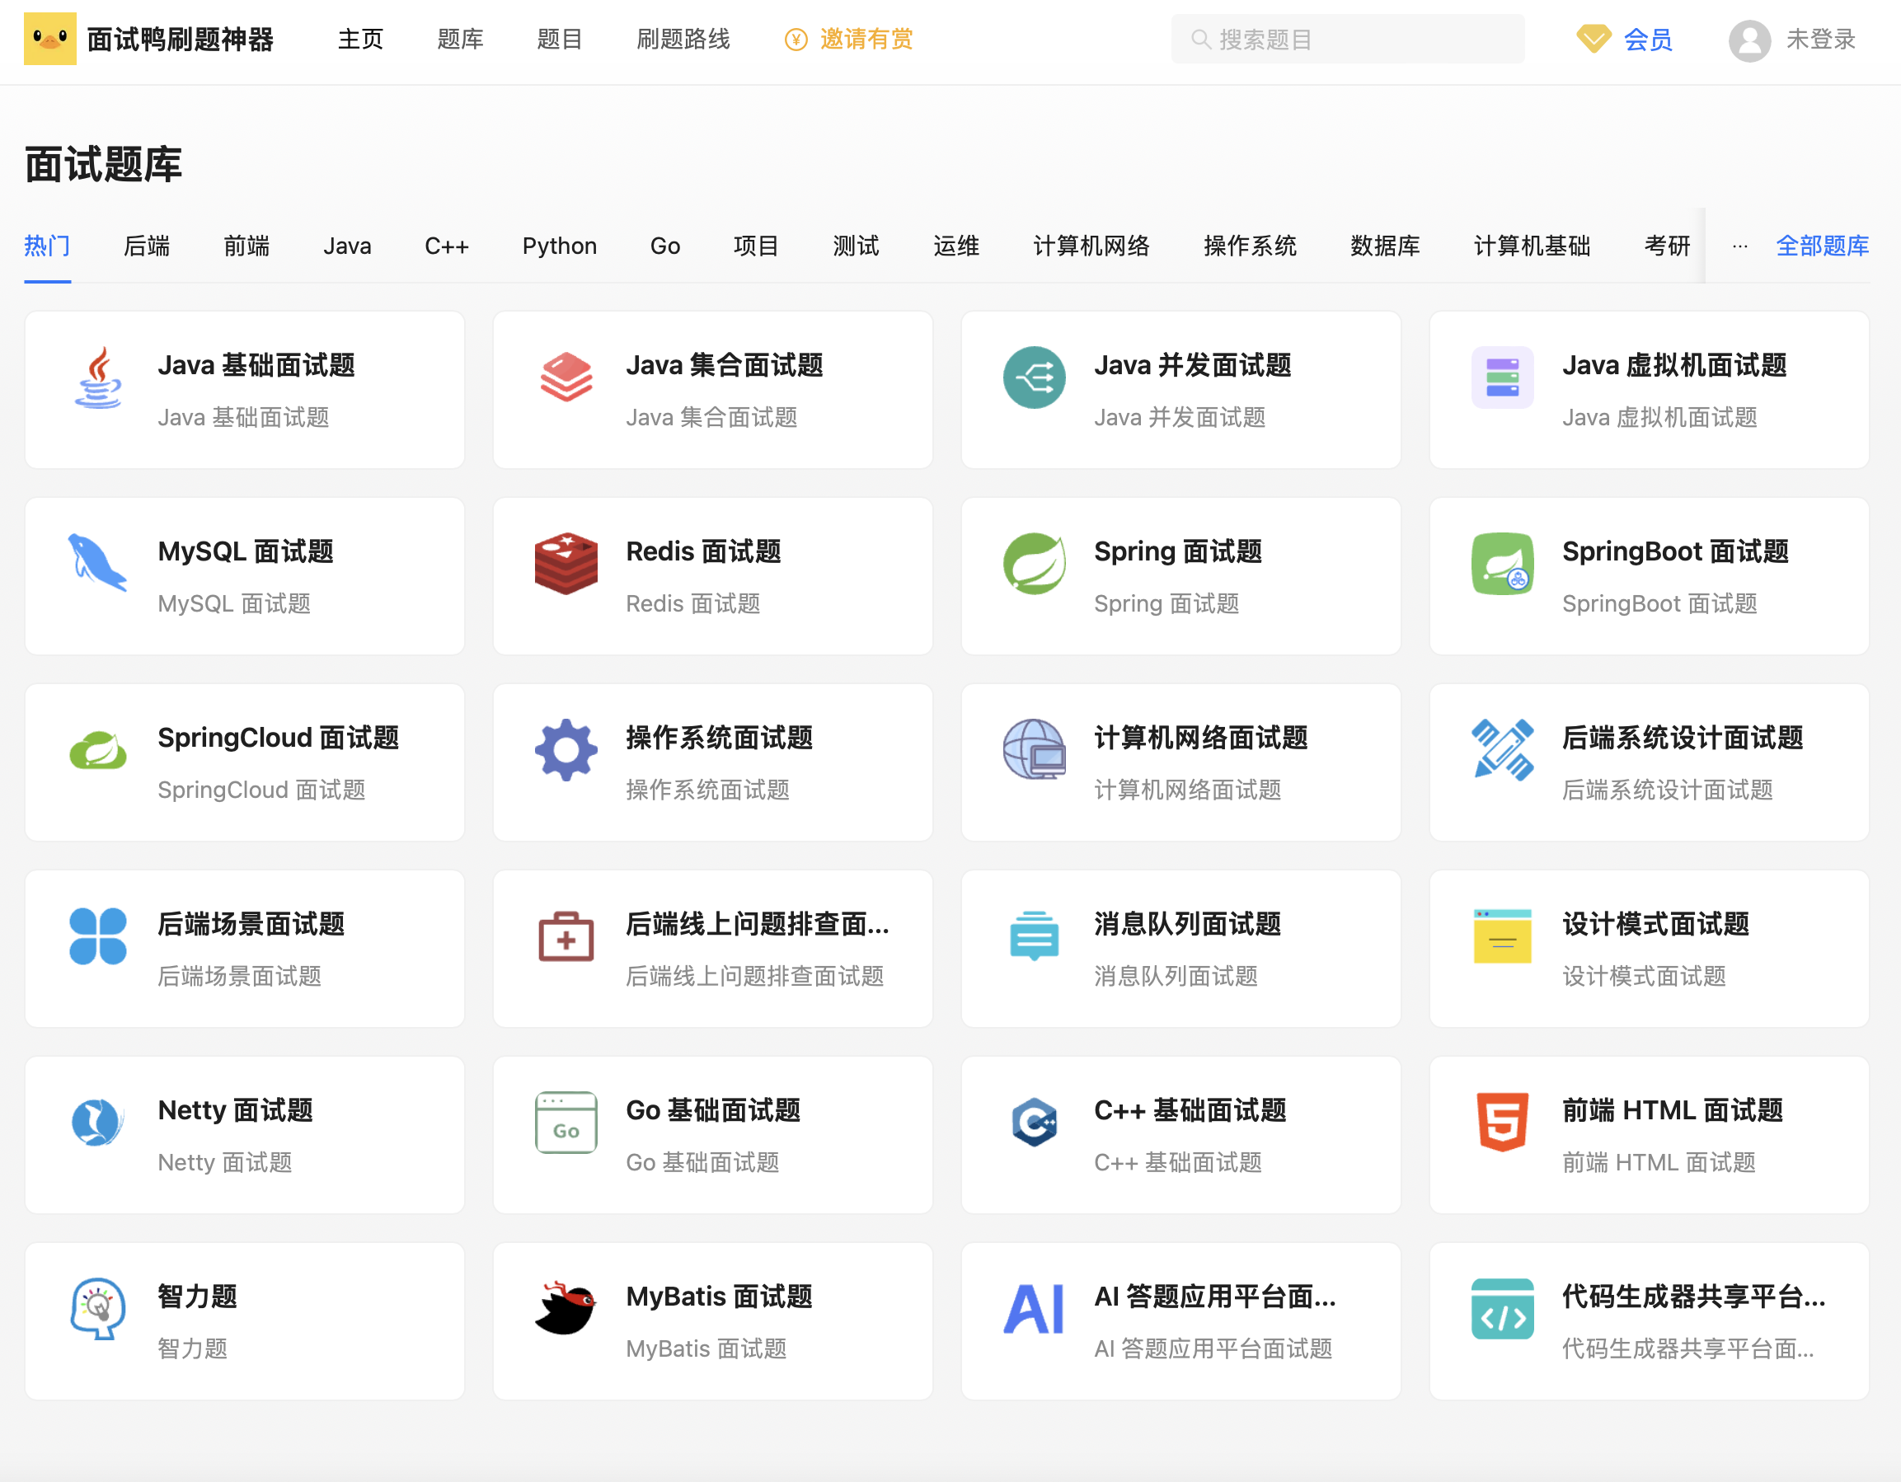Open the 智力题 card title

[x=198, y=1296]
